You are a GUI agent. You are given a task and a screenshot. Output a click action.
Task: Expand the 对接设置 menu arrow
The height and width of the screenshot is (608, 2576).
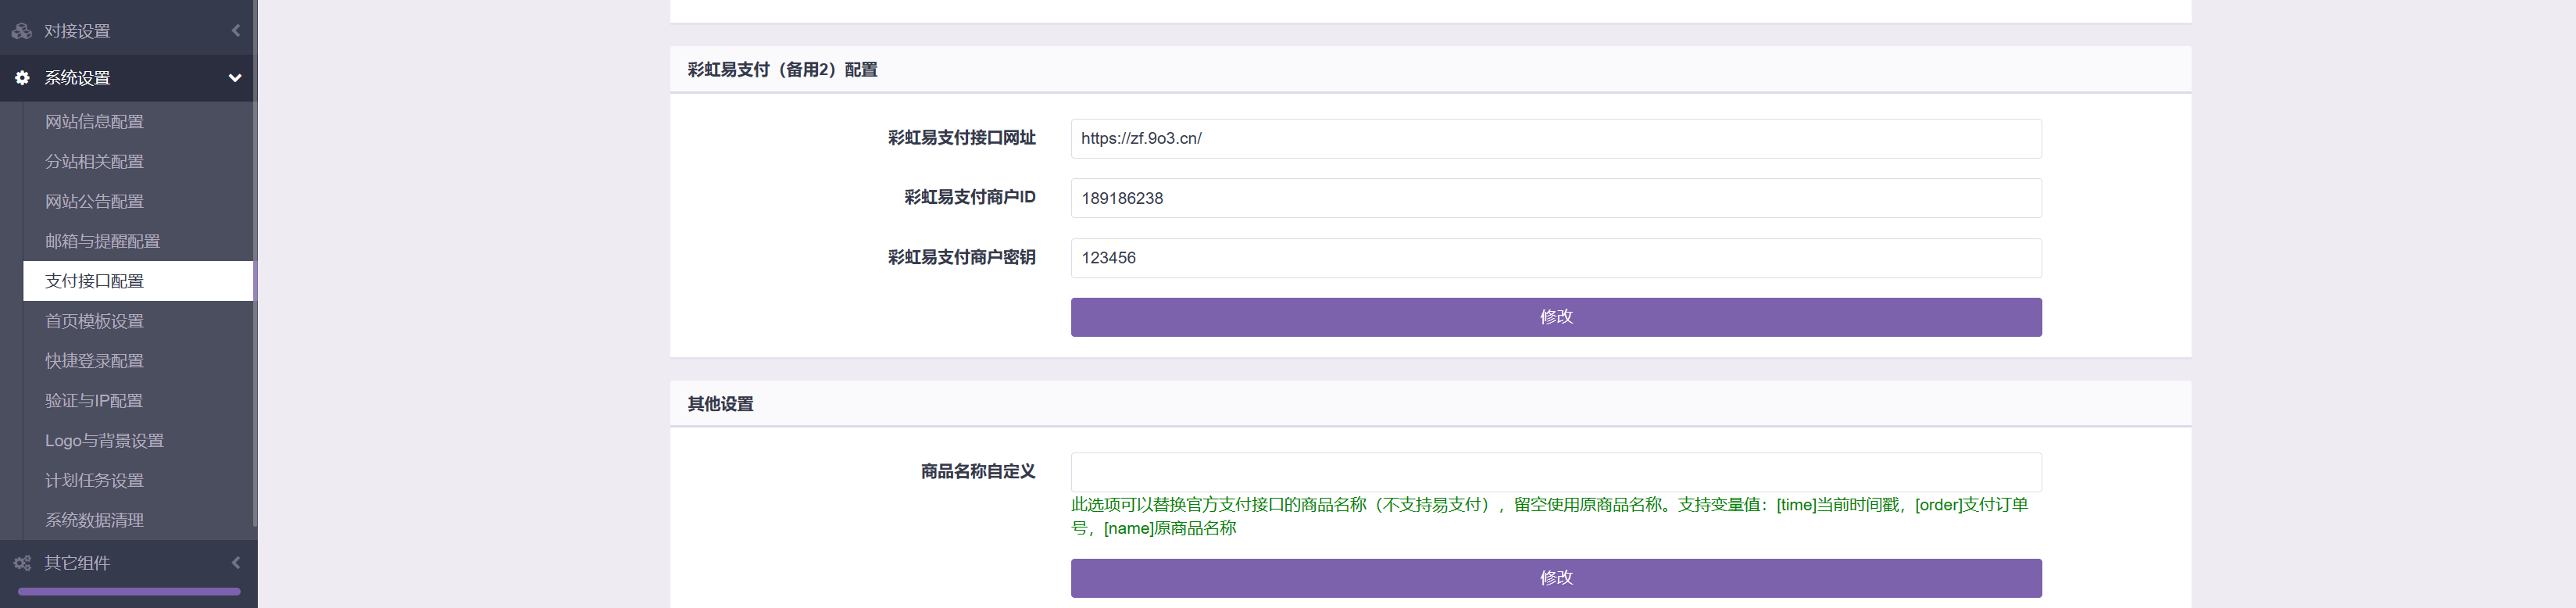click(x=236, y=31)
